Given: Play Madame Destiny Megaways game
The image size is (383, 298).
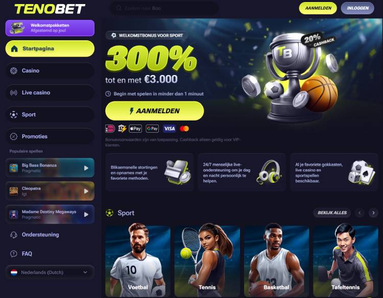Looking at the screenshot, I should [x=86, y=214].
